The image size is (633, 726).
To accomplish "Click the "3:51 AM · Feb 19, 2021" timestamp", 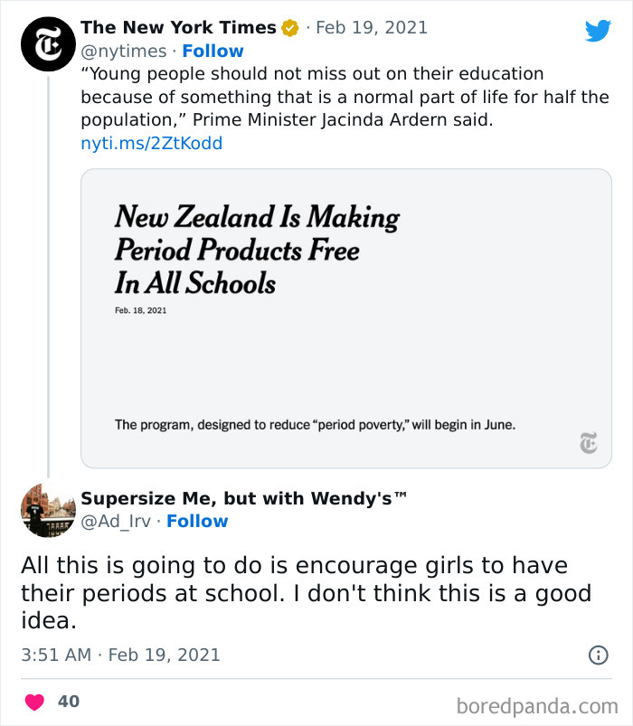I will [x=120, y=655].
